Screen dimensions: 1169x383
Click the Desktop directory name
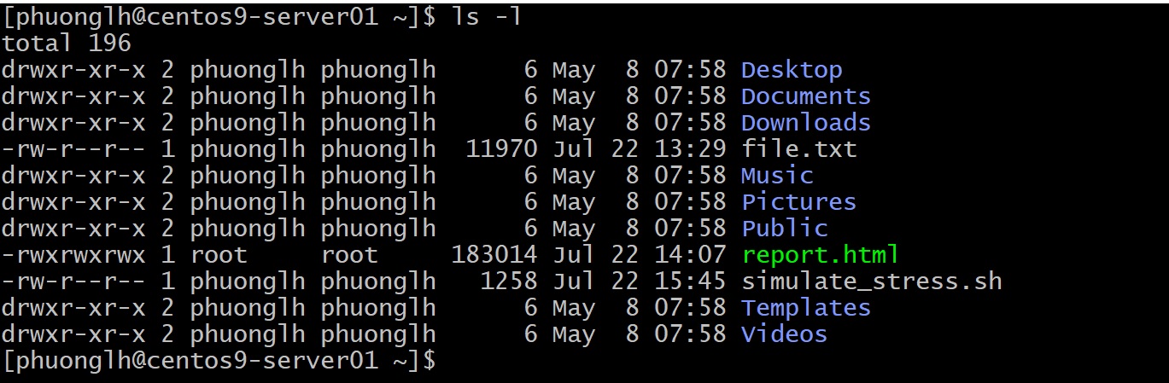click(x=791, y=70)
